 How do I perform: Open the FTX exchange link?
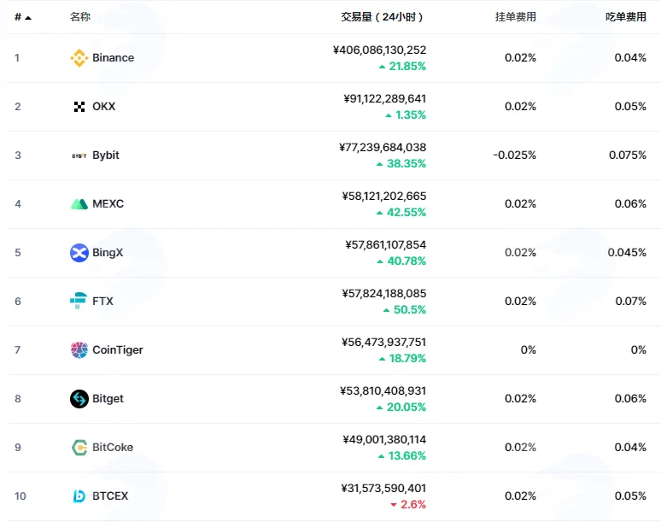click(x=102, y=301)
